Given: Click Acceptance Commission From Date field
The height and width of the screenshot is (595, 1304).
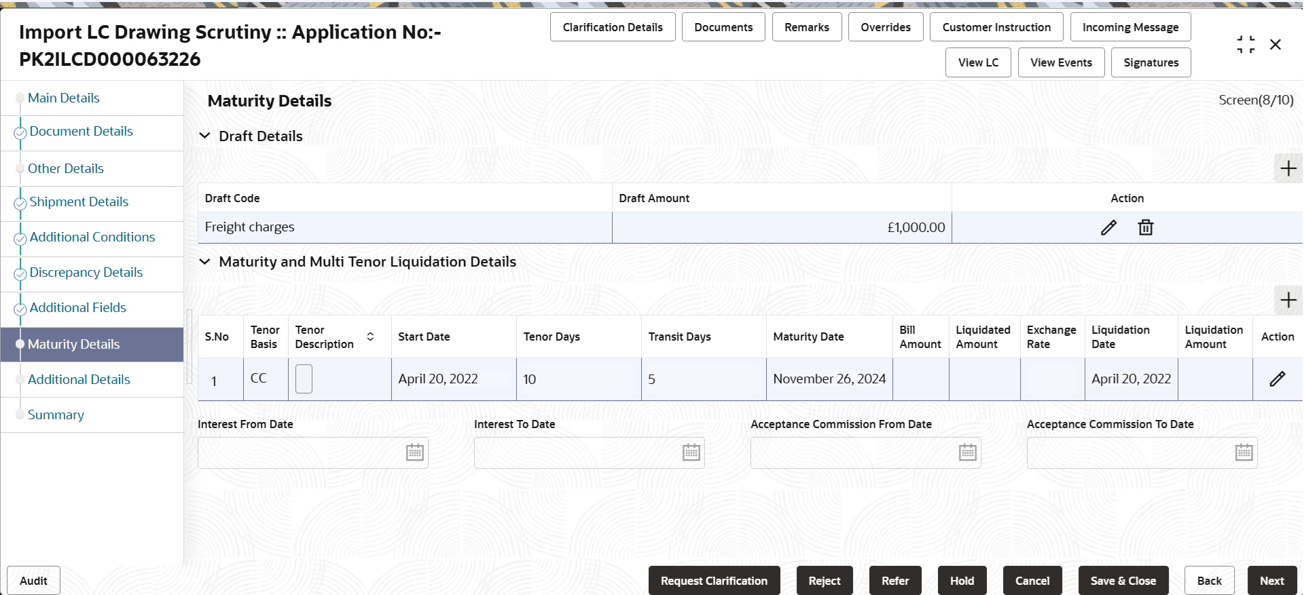Looking at the screenshot, I should pos(866,453).
